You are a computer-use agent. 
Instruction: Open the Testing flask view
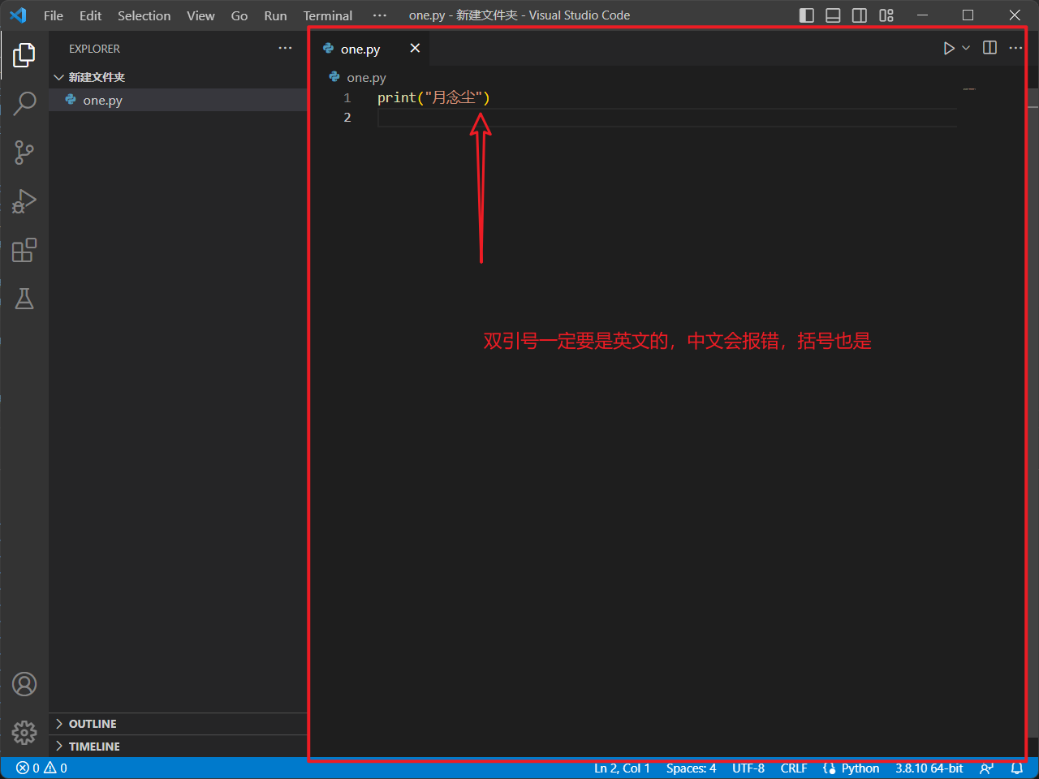click(24, 299)
